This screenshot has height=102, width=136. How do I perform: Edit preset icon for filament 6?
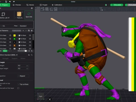[x=30, y=42]
